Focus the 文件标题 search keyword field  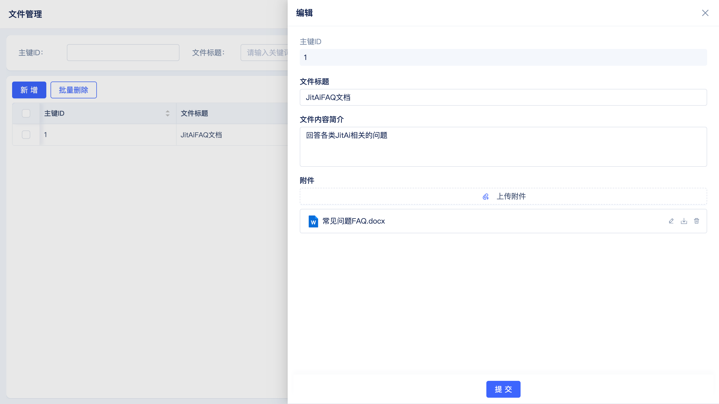(x=264, y=52)
